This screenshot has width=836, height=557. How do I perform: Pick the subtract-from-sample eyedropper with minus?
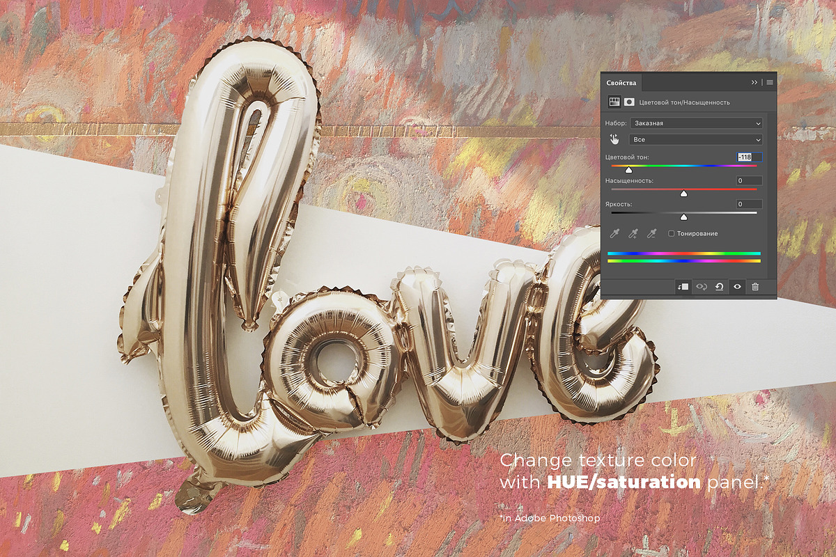click(x=652, y=234)
